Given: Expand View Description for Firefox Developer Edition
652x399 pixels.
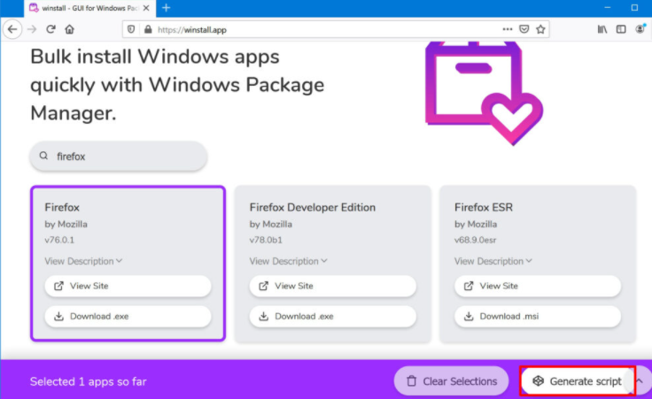Looking at the screenshot, I should [288, 261].
